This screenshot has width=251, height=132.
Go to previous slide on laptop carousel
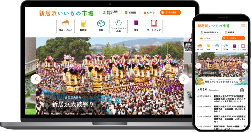coord(36,79)
